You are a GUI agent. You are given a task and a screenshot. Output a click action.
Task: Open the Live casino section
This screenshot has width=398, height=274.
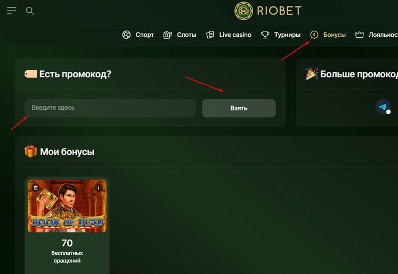pyautogui.click(x=235, y=35)
